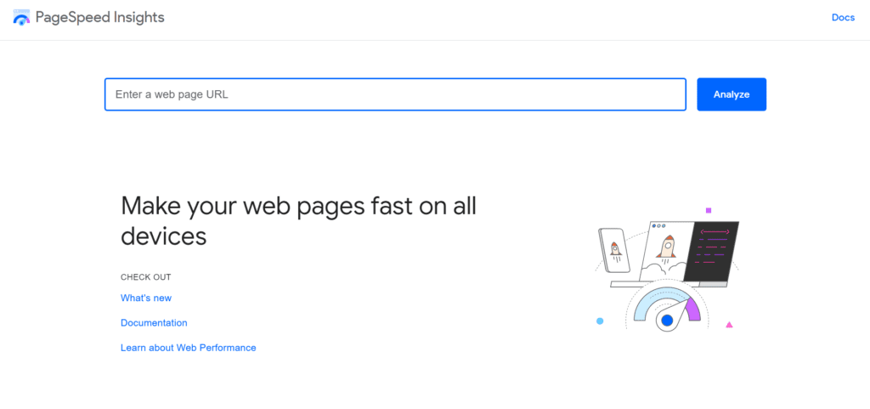Click the Make your web pages fast heading
This screenshot has width=870, height=409.
click(298, 221)
